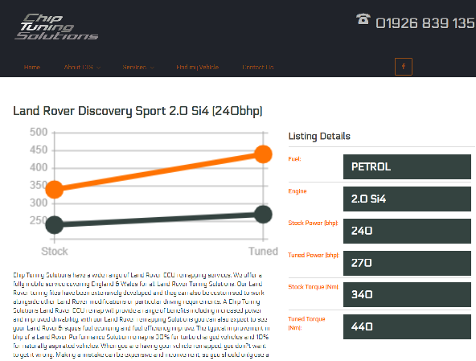This screenshot has height=361, width=476.
Task: Click the 400 value on chart axis
Action: pyautogui.click(x=39, y=167)
